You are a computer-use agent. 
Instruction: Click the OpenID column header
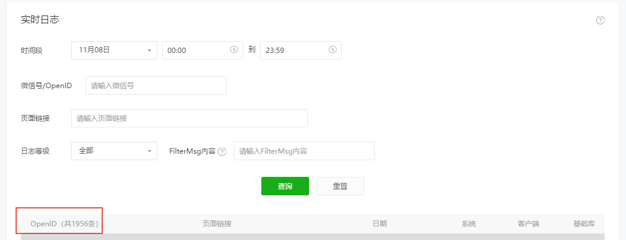coord(65,224)
